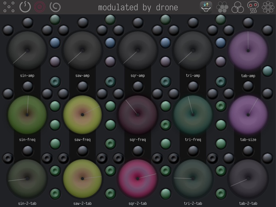
Task: Click dark button directly above tab-amp knob
Action: coord(248,23)
